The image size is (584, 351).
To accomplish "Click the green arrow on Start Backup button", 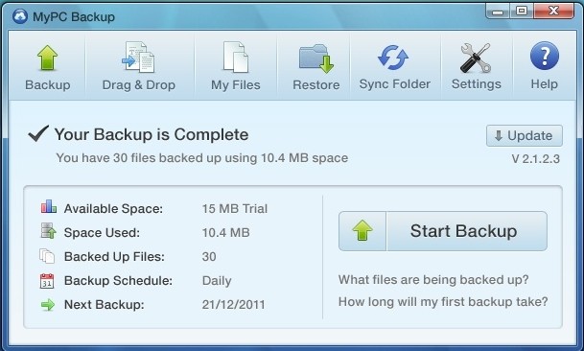I will (362, 230).
